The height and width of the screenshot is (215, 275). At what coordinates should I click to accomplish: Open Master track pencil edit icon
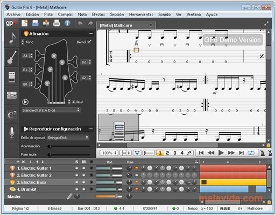pyautogui.click(x=69, y=197)
